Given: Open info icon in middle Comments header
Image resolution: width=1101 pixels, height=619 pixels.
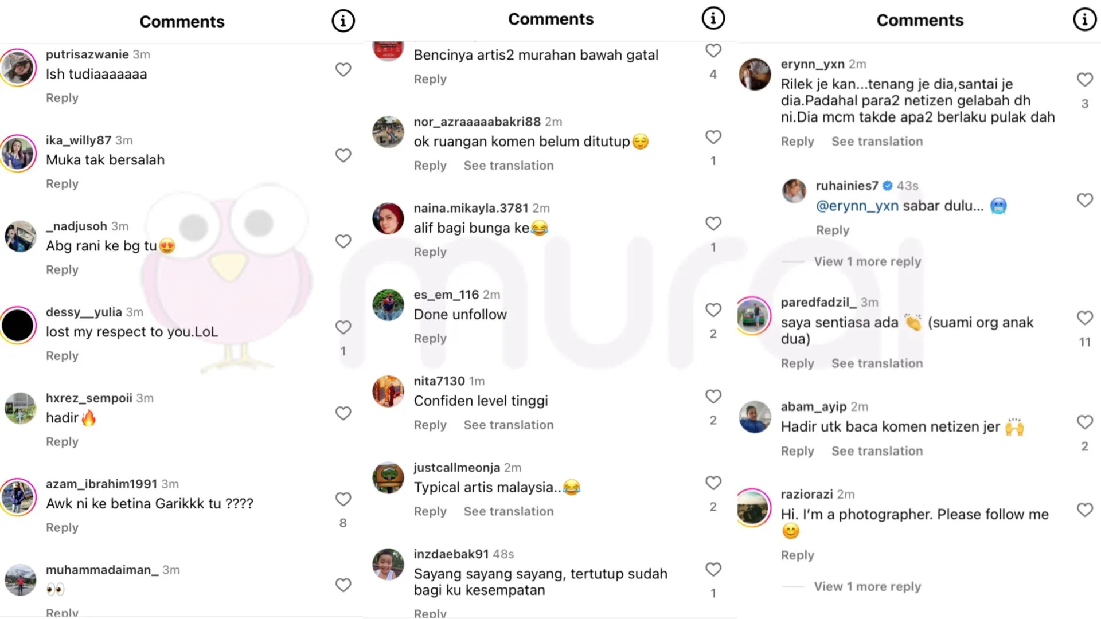Looking at the screenshot, I should (x=713, y=18).
